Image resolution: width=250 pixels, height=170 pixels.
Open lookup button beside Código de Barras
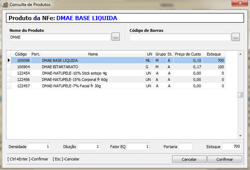(235, 37)
